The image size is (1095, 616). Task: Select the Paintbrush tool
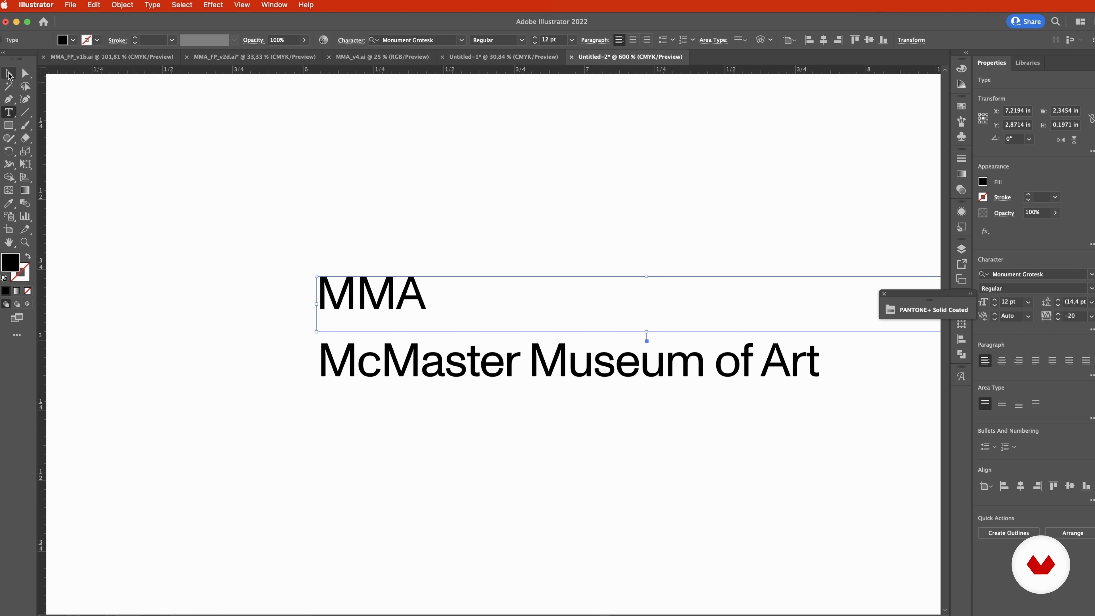click(25, 125)
